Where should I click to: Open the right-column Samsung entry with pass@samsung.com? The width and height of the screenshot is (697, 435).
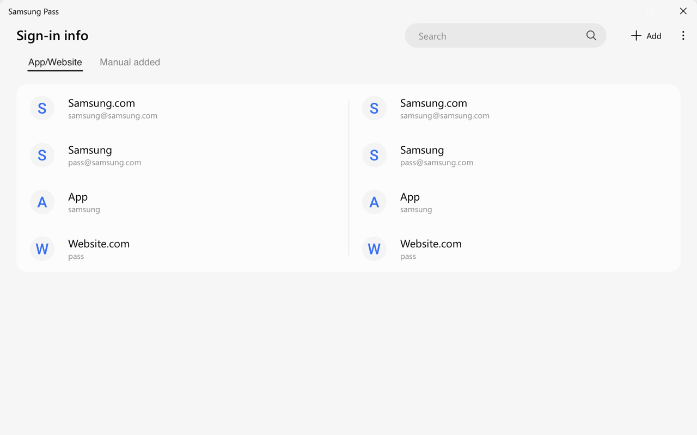click(422, 150)
